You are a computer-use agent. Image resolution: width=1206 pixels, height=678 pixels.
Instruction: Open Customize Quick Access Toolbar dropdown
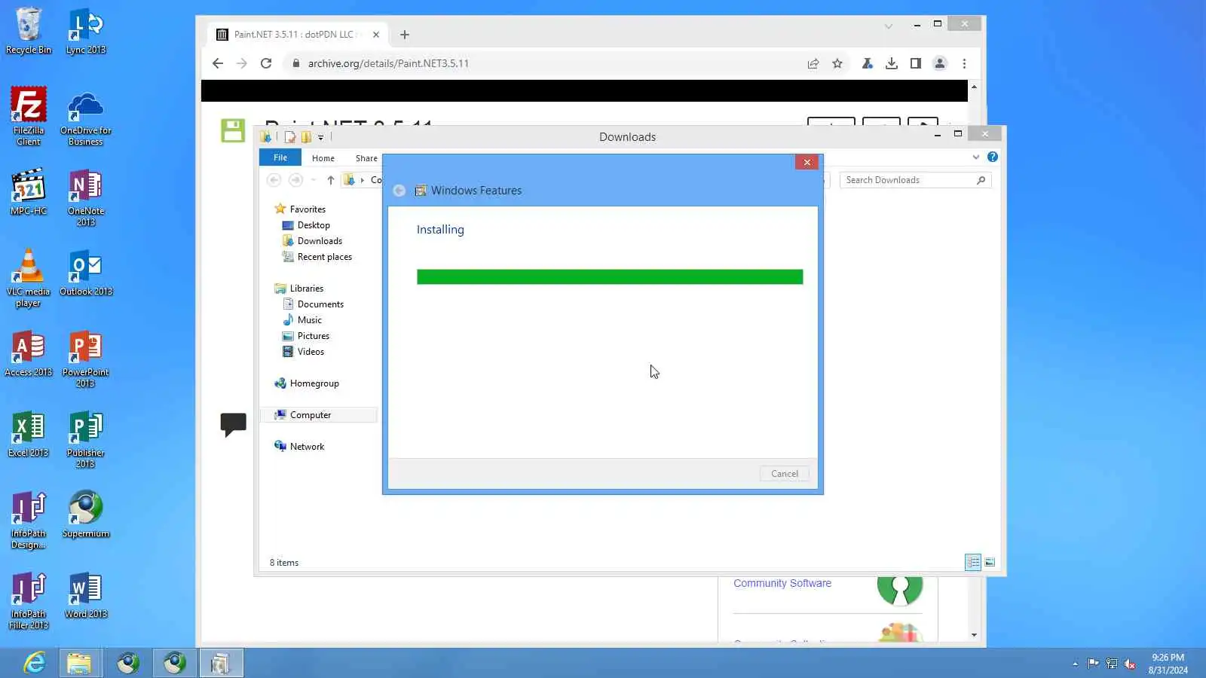point(320,137)
